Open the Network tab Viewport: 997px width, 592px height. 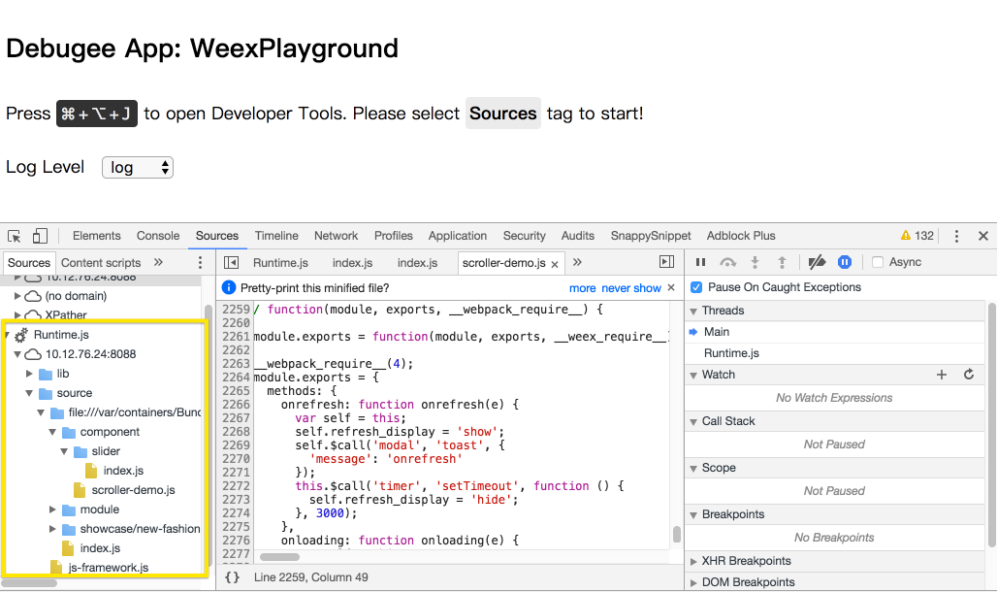(x=336, y=236)
